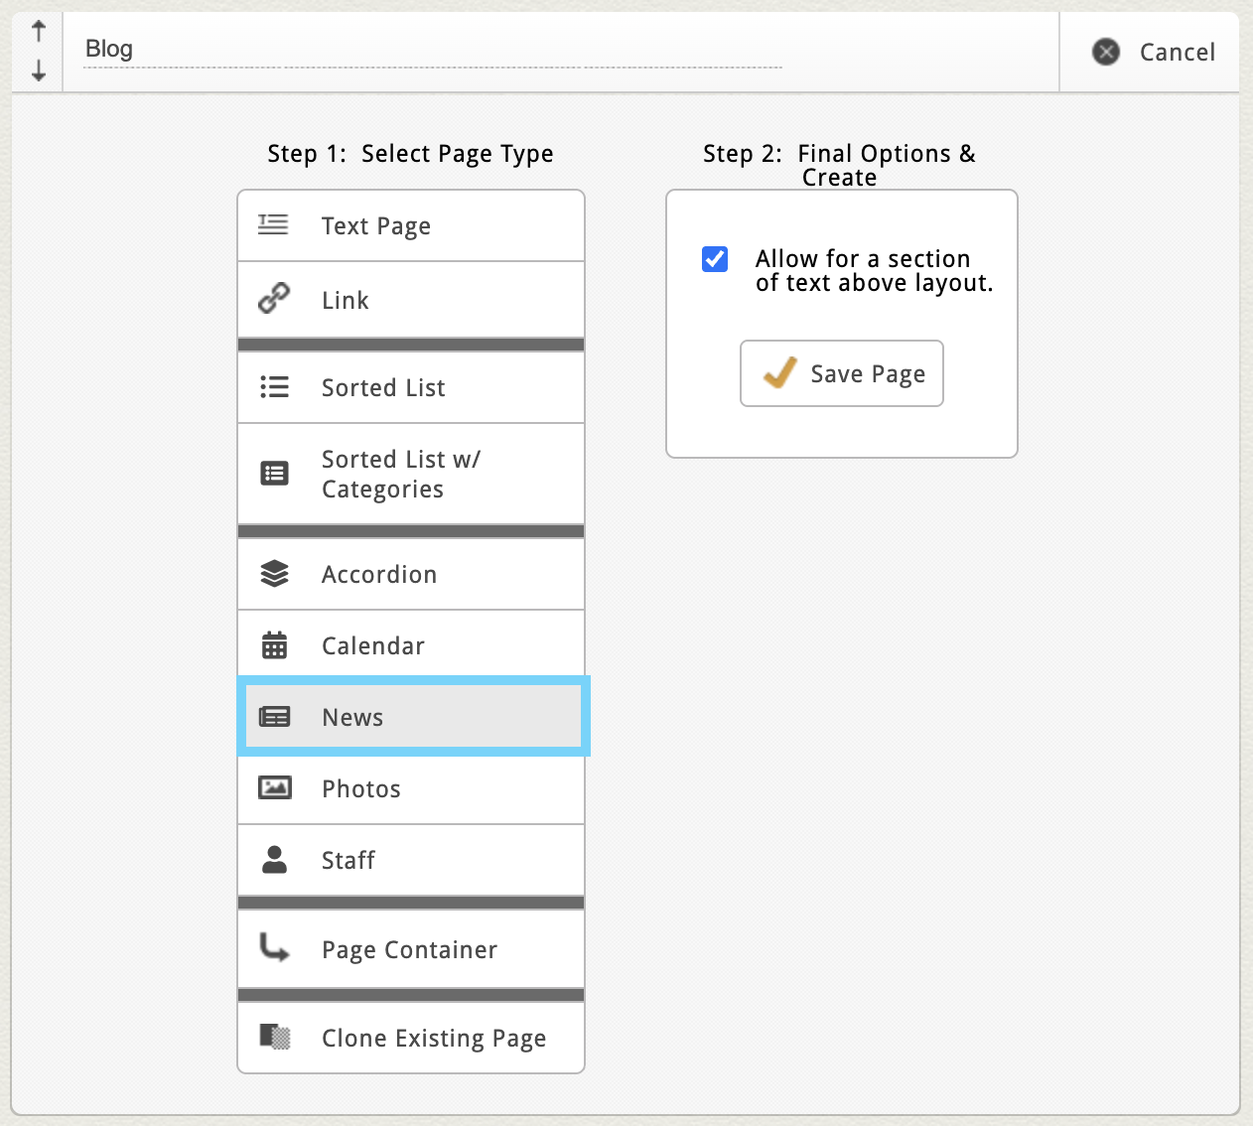The image size is (1253, 1126).
Task: Click the Blog page name field
Action: click(432, 49)
